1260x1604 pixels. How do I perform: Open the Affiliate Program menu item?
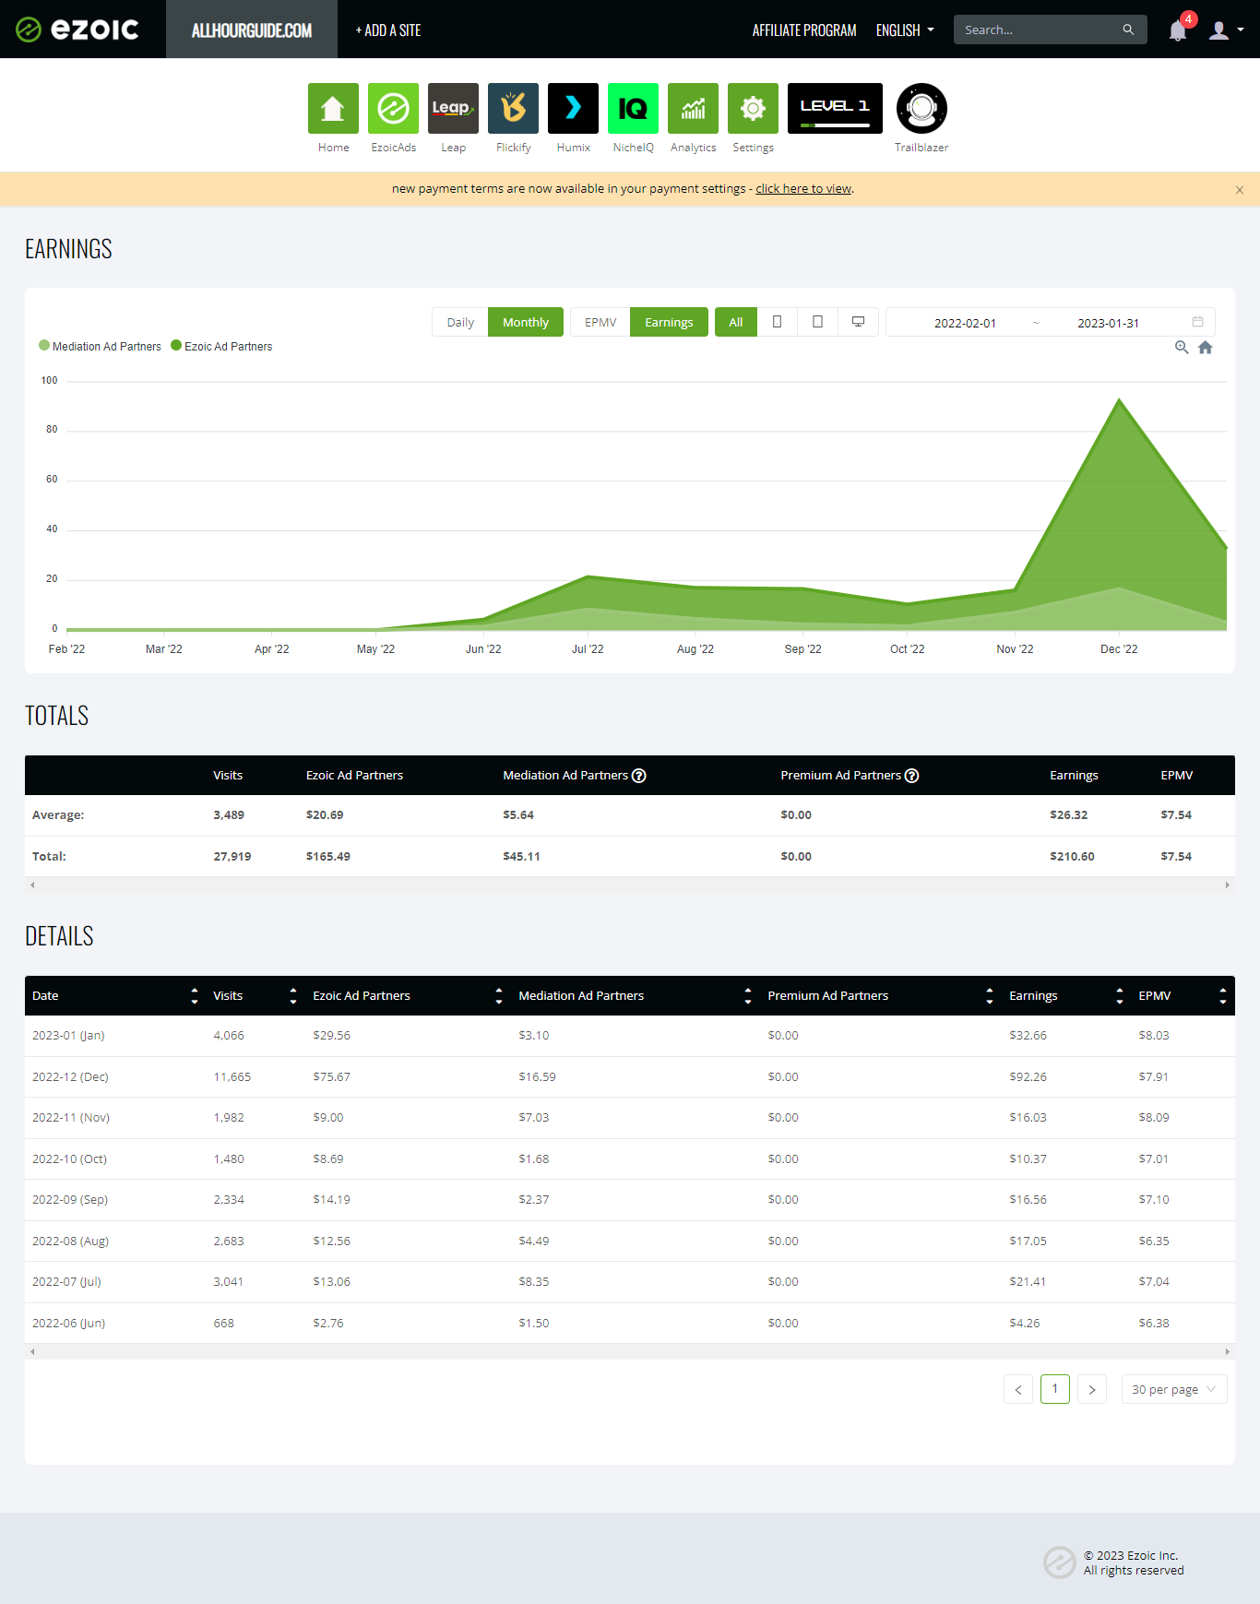[x=804, y=30]
